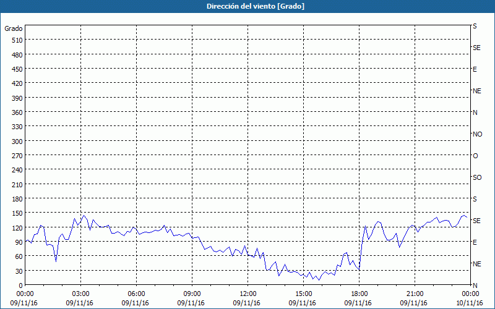This screenshot has width=495, height=309.
Task: Click the chart title 'Dirección del viento [Grado]'
Action: [x=256, y=6]
